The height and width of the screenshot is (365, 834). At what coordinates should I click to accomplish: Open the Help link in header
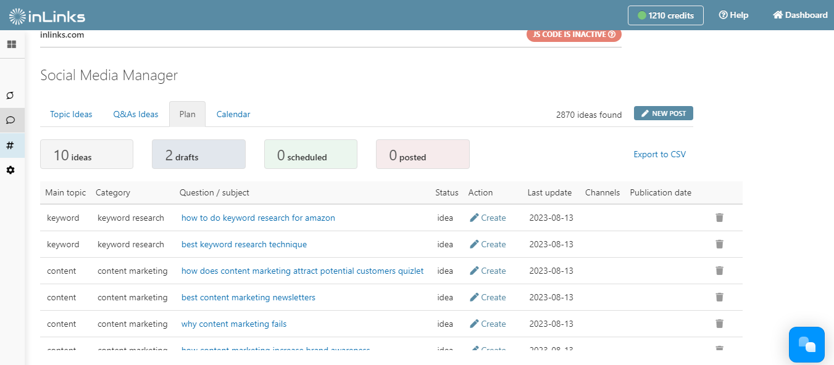pos(733,15)
